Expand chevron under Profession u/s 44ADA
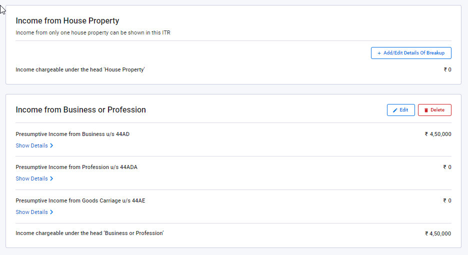The image size is (468, 255). [x=51, y=178]
